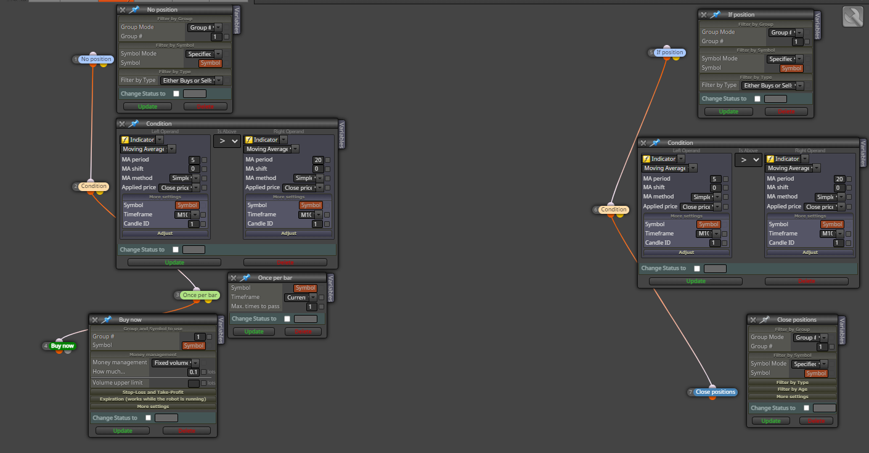The width and height of the screenshot is (869, 453).
Task: Open Variables tab of Close positions panel
Action: click(x=842, y=330)
